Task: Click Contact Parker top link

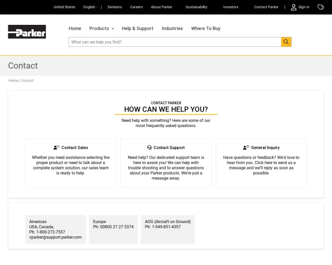Action: [266, 7]
